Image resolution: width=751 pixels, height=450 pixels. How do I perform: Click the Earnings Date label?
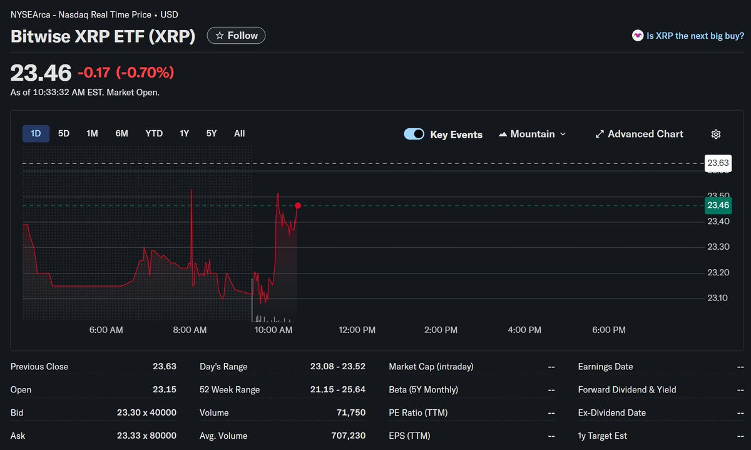(605, 367)
